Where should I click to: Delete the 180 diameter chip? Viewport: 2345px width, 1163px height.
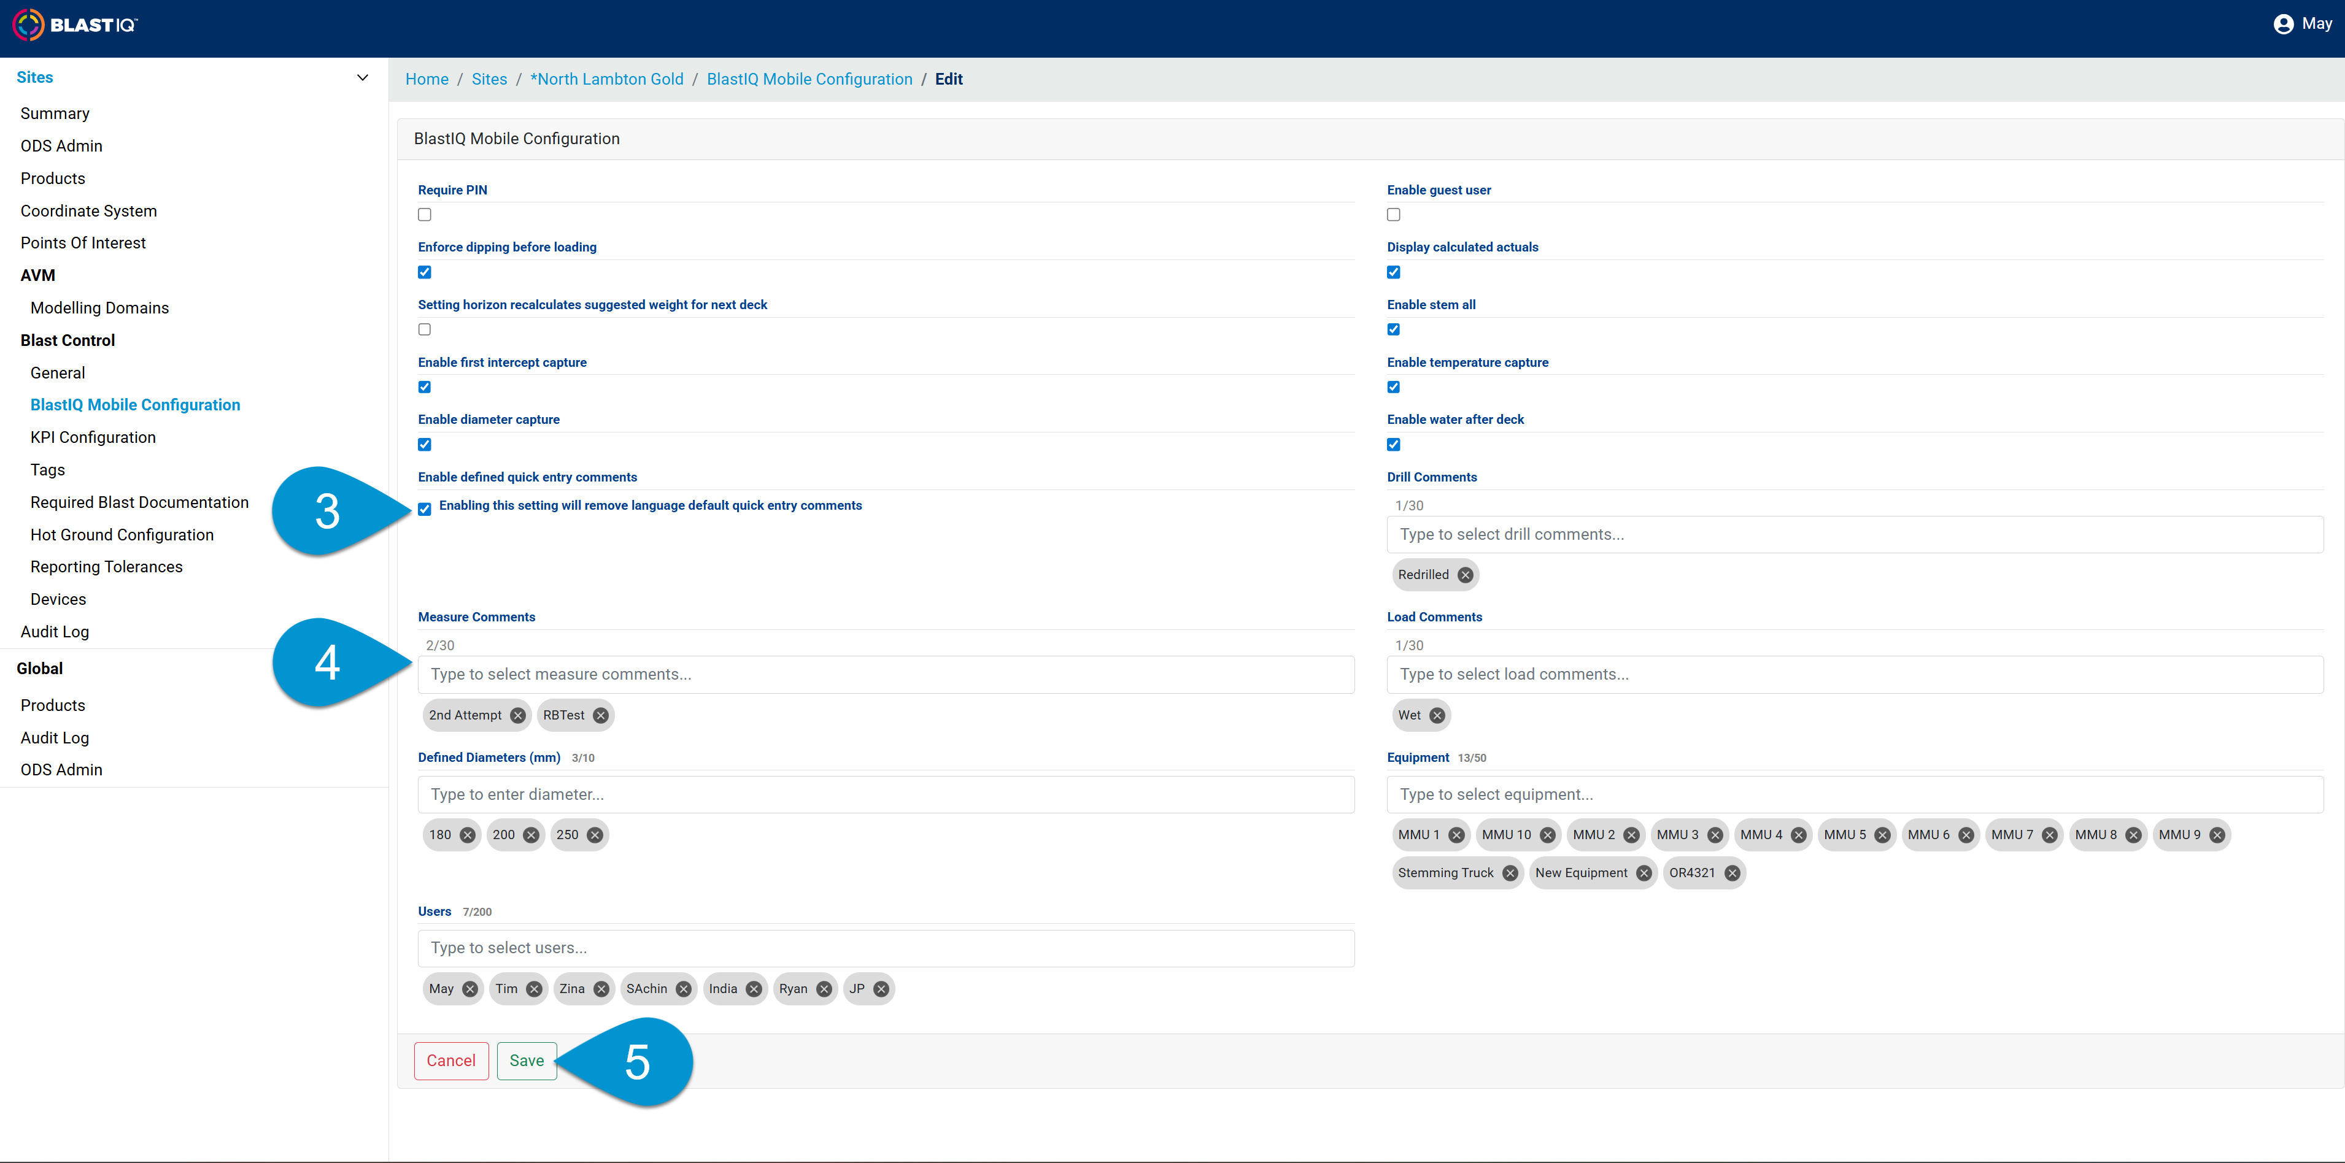(x=468, y=835)
